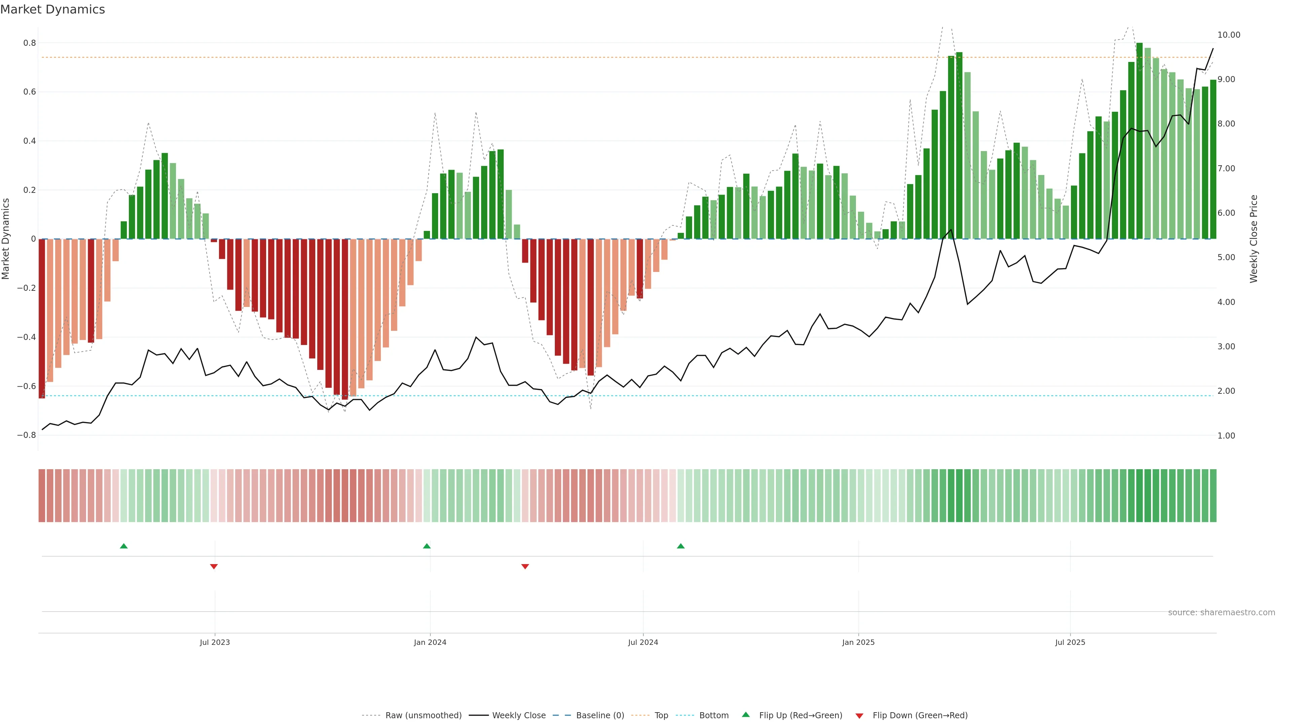Toggle Baseline (0) legend entry
The height and width of the screenshot is (727, 1292).
click(x=600, y=715)
